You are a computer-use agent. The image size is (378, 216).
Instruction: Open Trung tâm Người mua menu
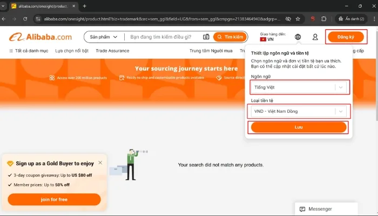[211, 51]
